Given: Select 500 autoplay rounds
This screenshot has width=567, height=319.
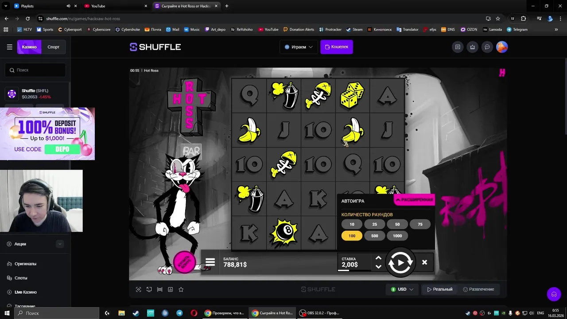Looking at the screenshot, I should [x=374, y=236].
